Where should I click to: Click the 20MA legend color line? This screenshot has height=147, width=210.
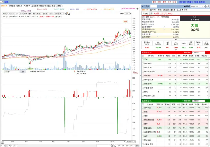[x=68, y=9]
